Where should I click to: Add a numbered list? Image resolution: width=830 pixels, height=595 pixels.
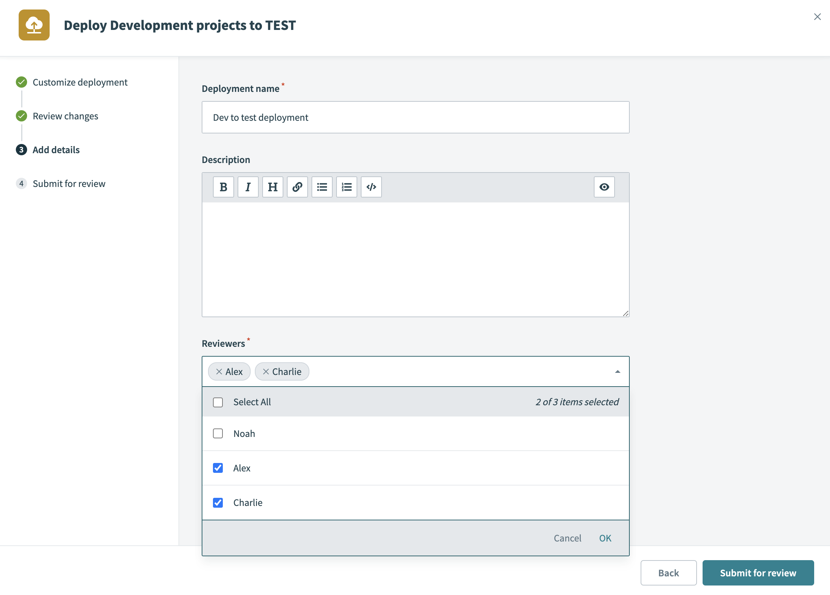tap(346, 187)
